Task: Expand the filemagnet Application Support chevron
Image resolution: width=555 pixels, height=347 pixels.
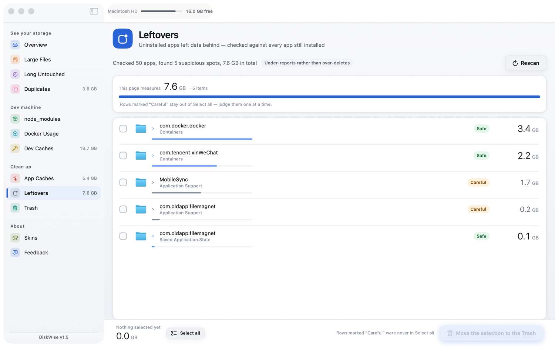Action: point(153,209)
